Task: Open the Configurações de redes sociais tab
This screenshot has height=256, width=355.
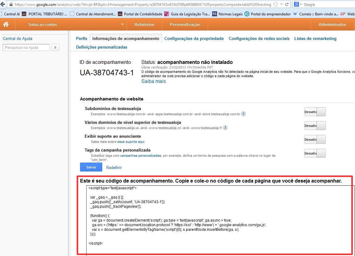Action: [x=259, y=38]
